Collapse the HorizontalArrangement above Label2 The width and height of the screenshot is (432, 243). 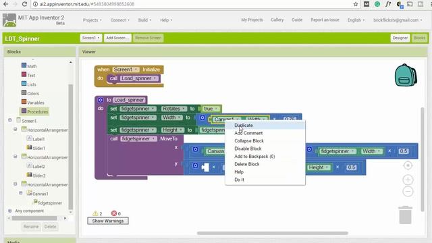click(x=16, y=157)
